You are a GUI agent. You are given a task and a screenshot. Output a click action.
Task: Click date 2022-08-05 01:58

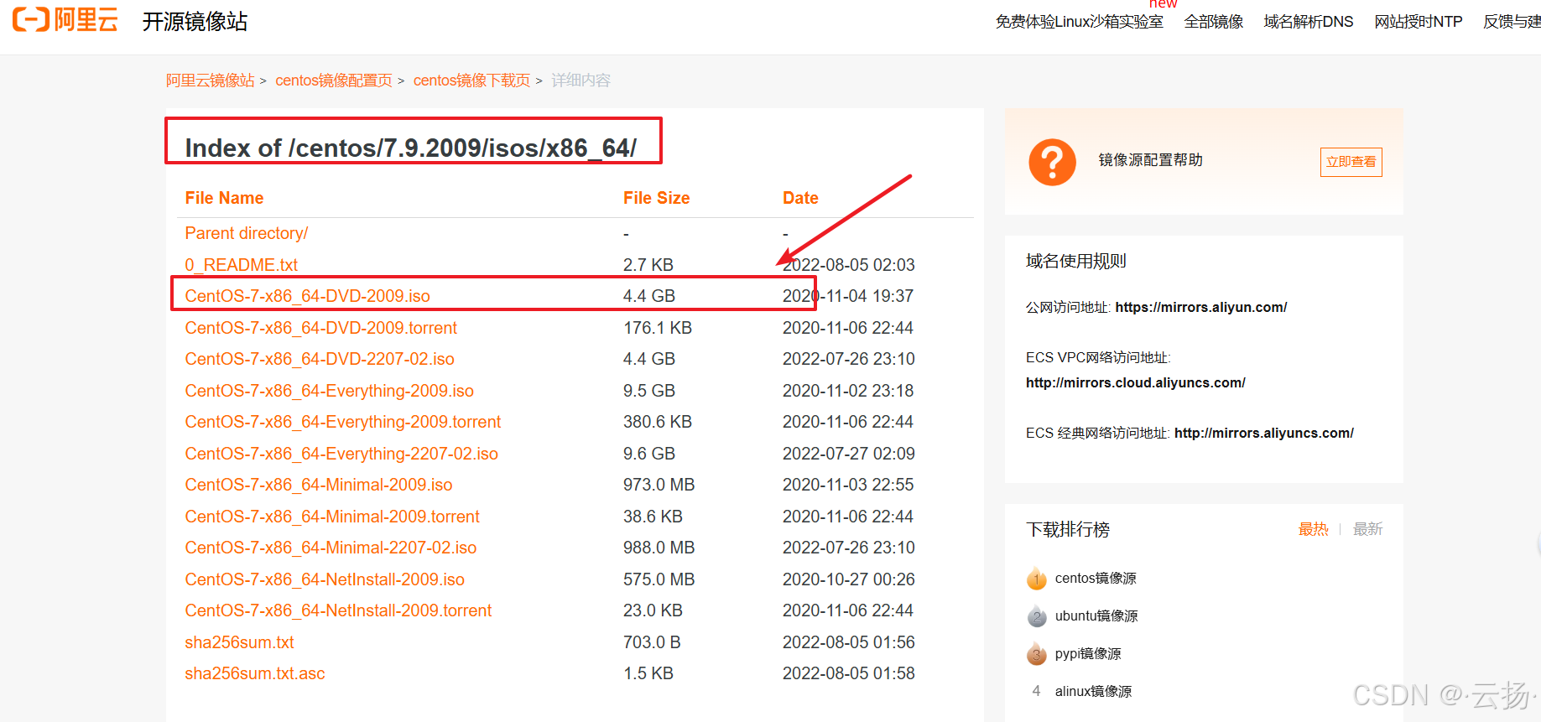(x=848, y=673)
